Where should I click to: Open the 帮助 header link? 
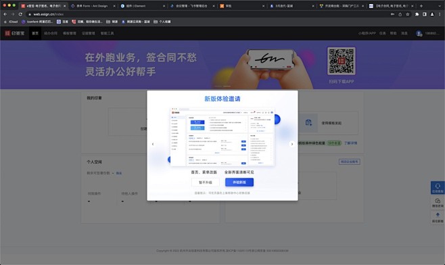[393, 33]
